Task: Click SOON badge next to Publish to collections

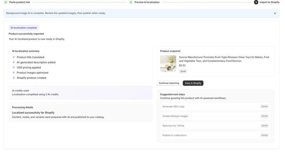Action: pyautogui.click(x=264, y=135)
